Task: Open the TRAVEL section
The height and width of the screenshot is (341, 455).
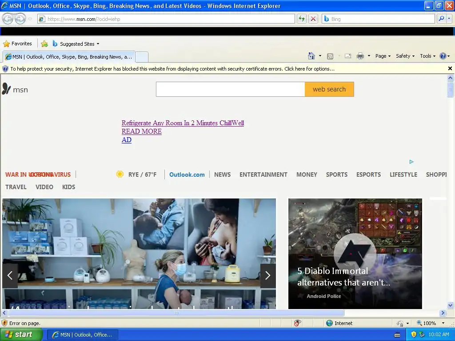Action: [x=16, y=187]
